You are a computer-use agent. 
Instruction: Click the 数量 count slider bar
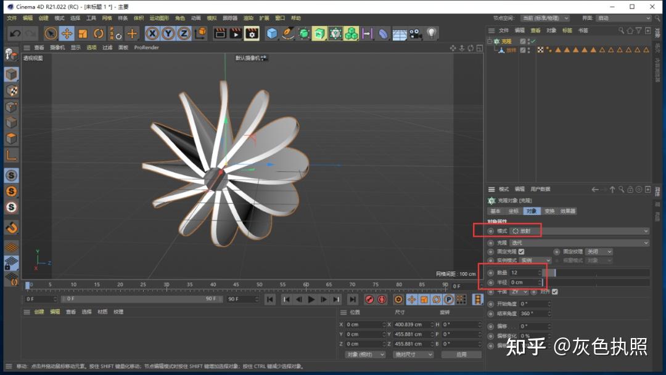597,273
